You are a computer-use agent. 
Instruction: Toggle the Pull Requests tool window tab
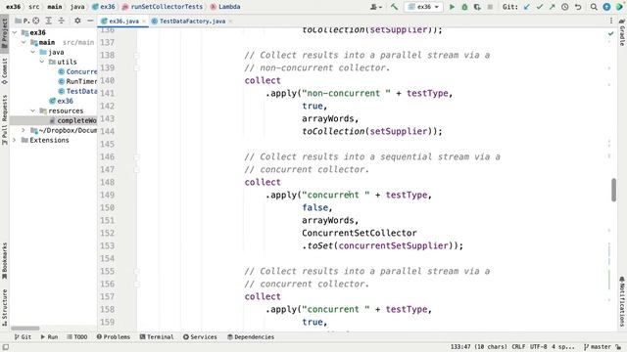4,120
